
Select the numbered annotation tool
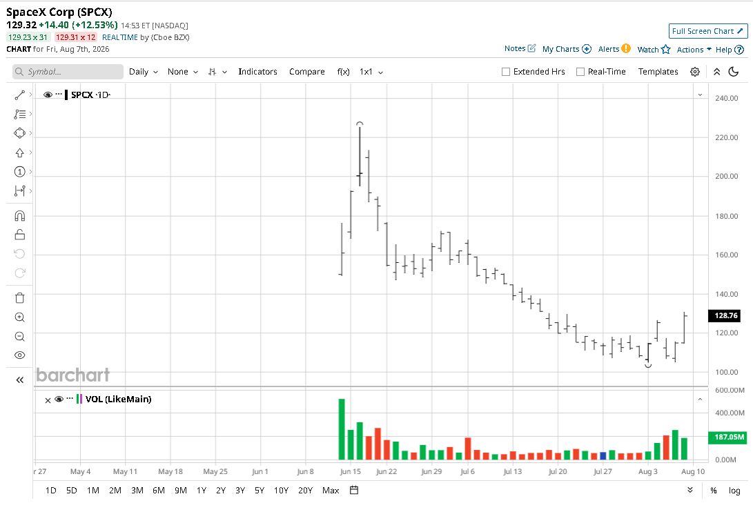20,171
